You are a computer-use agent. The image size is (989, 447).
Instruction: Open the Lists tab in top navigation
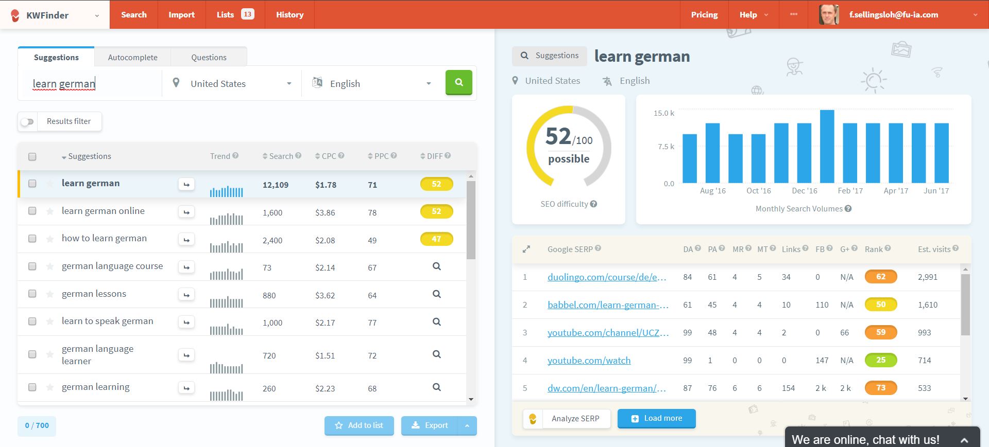pos(235,14)
